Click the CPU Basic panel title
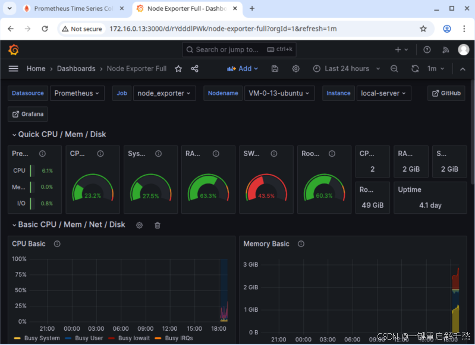 click(29, 244)
